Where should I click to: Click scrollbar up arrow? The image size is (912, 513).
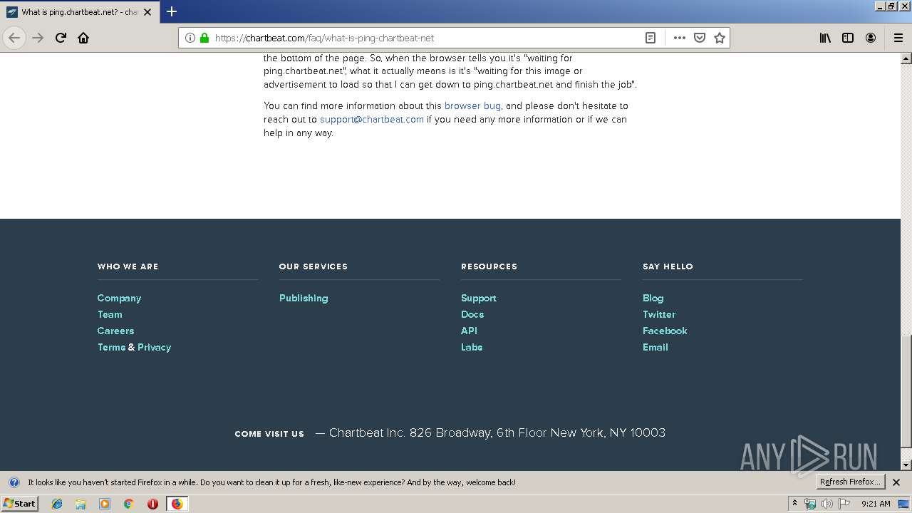pyautogui.click(x=906, y=58)
